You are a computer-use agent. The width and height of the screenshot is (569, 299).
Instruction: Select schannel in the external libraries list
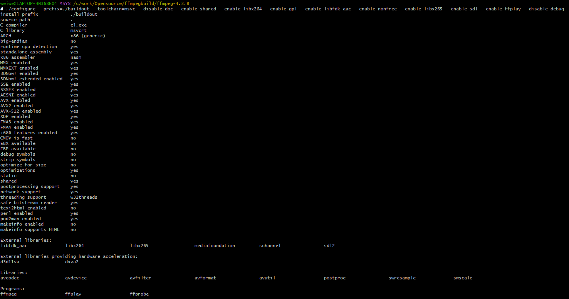tap(270, 246)
